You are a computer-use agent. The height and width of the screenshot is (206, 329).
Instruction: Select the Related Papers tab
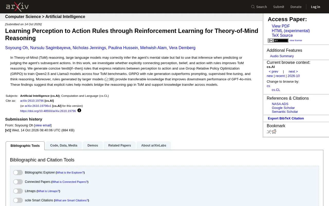coord(120,145)
